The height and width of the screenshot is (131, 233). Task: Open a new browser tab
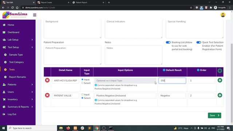pyautogui.click(x=109, y=3)
